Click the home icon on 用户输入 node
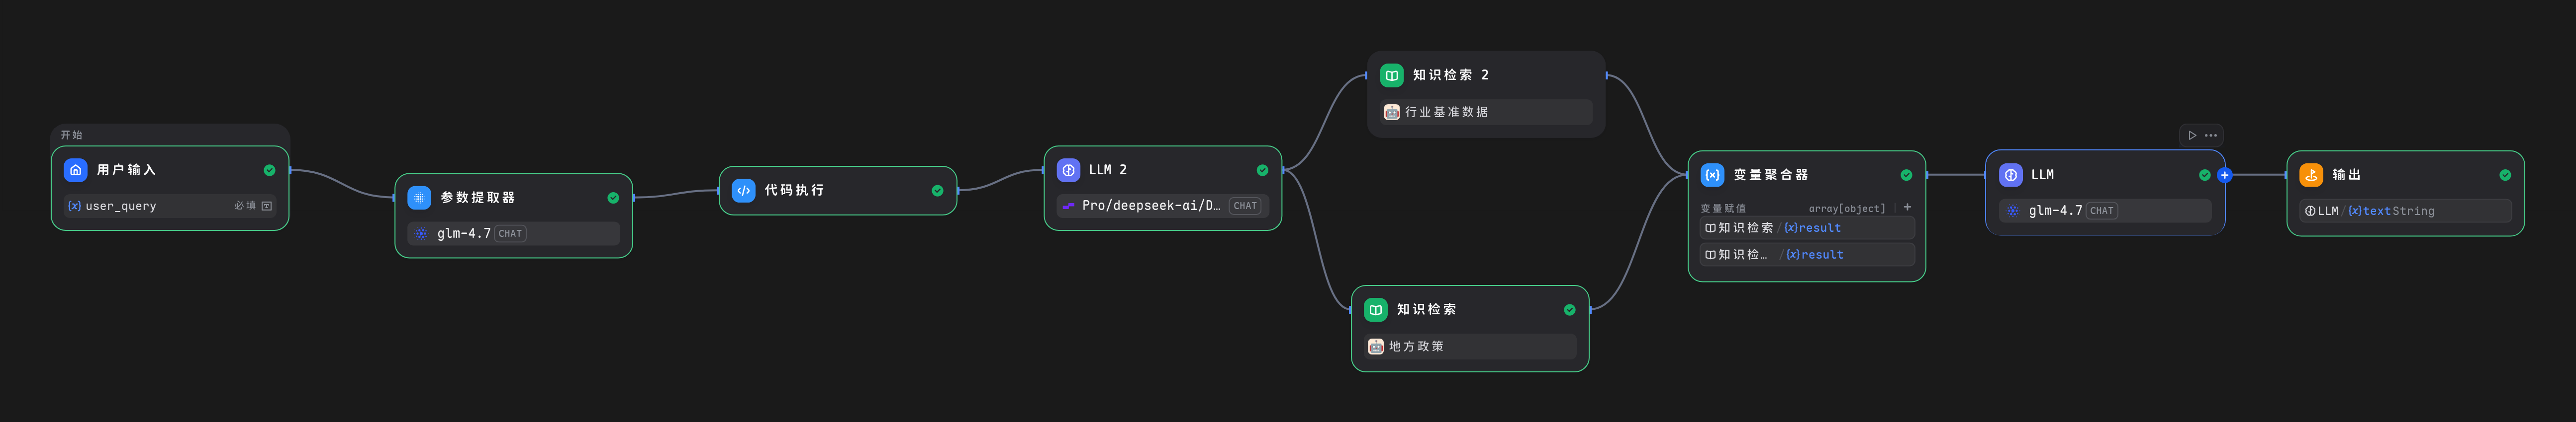2576x422 pixels. (x=75, y=171)
